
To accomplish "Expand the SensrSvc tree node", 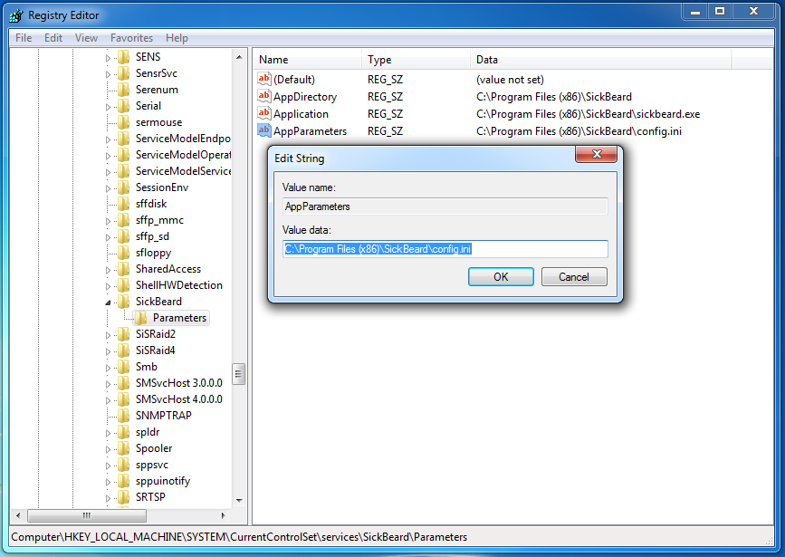I will click(108, 74).
